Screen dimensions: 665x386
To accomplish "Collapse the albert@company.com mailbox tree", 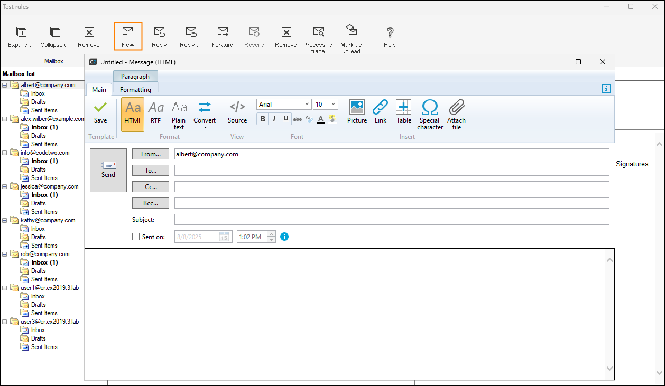I will point(5,85).
